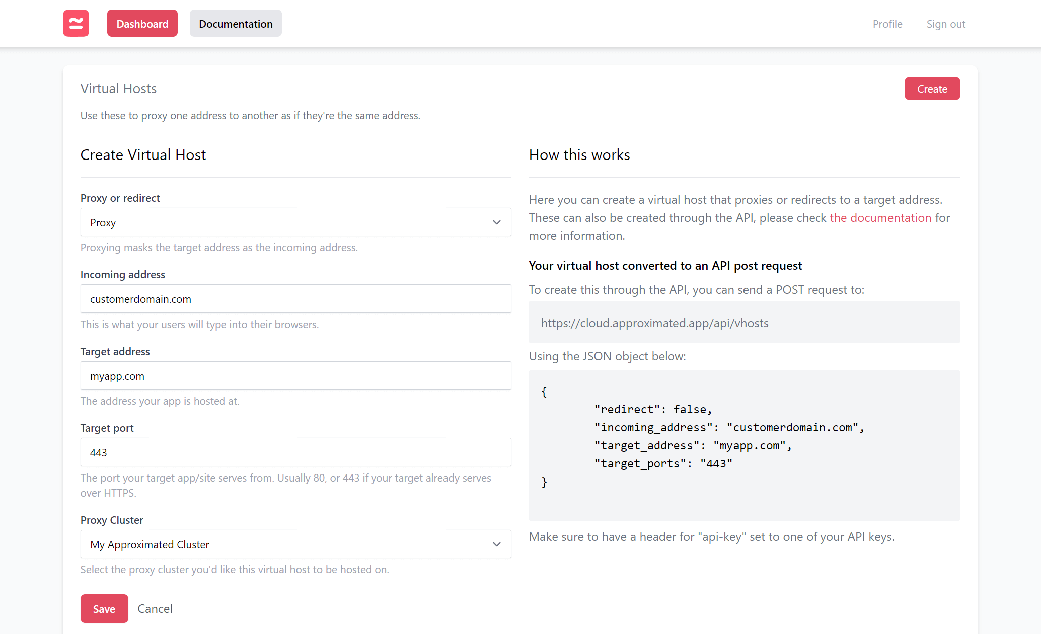1041x634 pixels.
Task: Click the Virtual Hosts heading
Action: [x=118, y=88]
